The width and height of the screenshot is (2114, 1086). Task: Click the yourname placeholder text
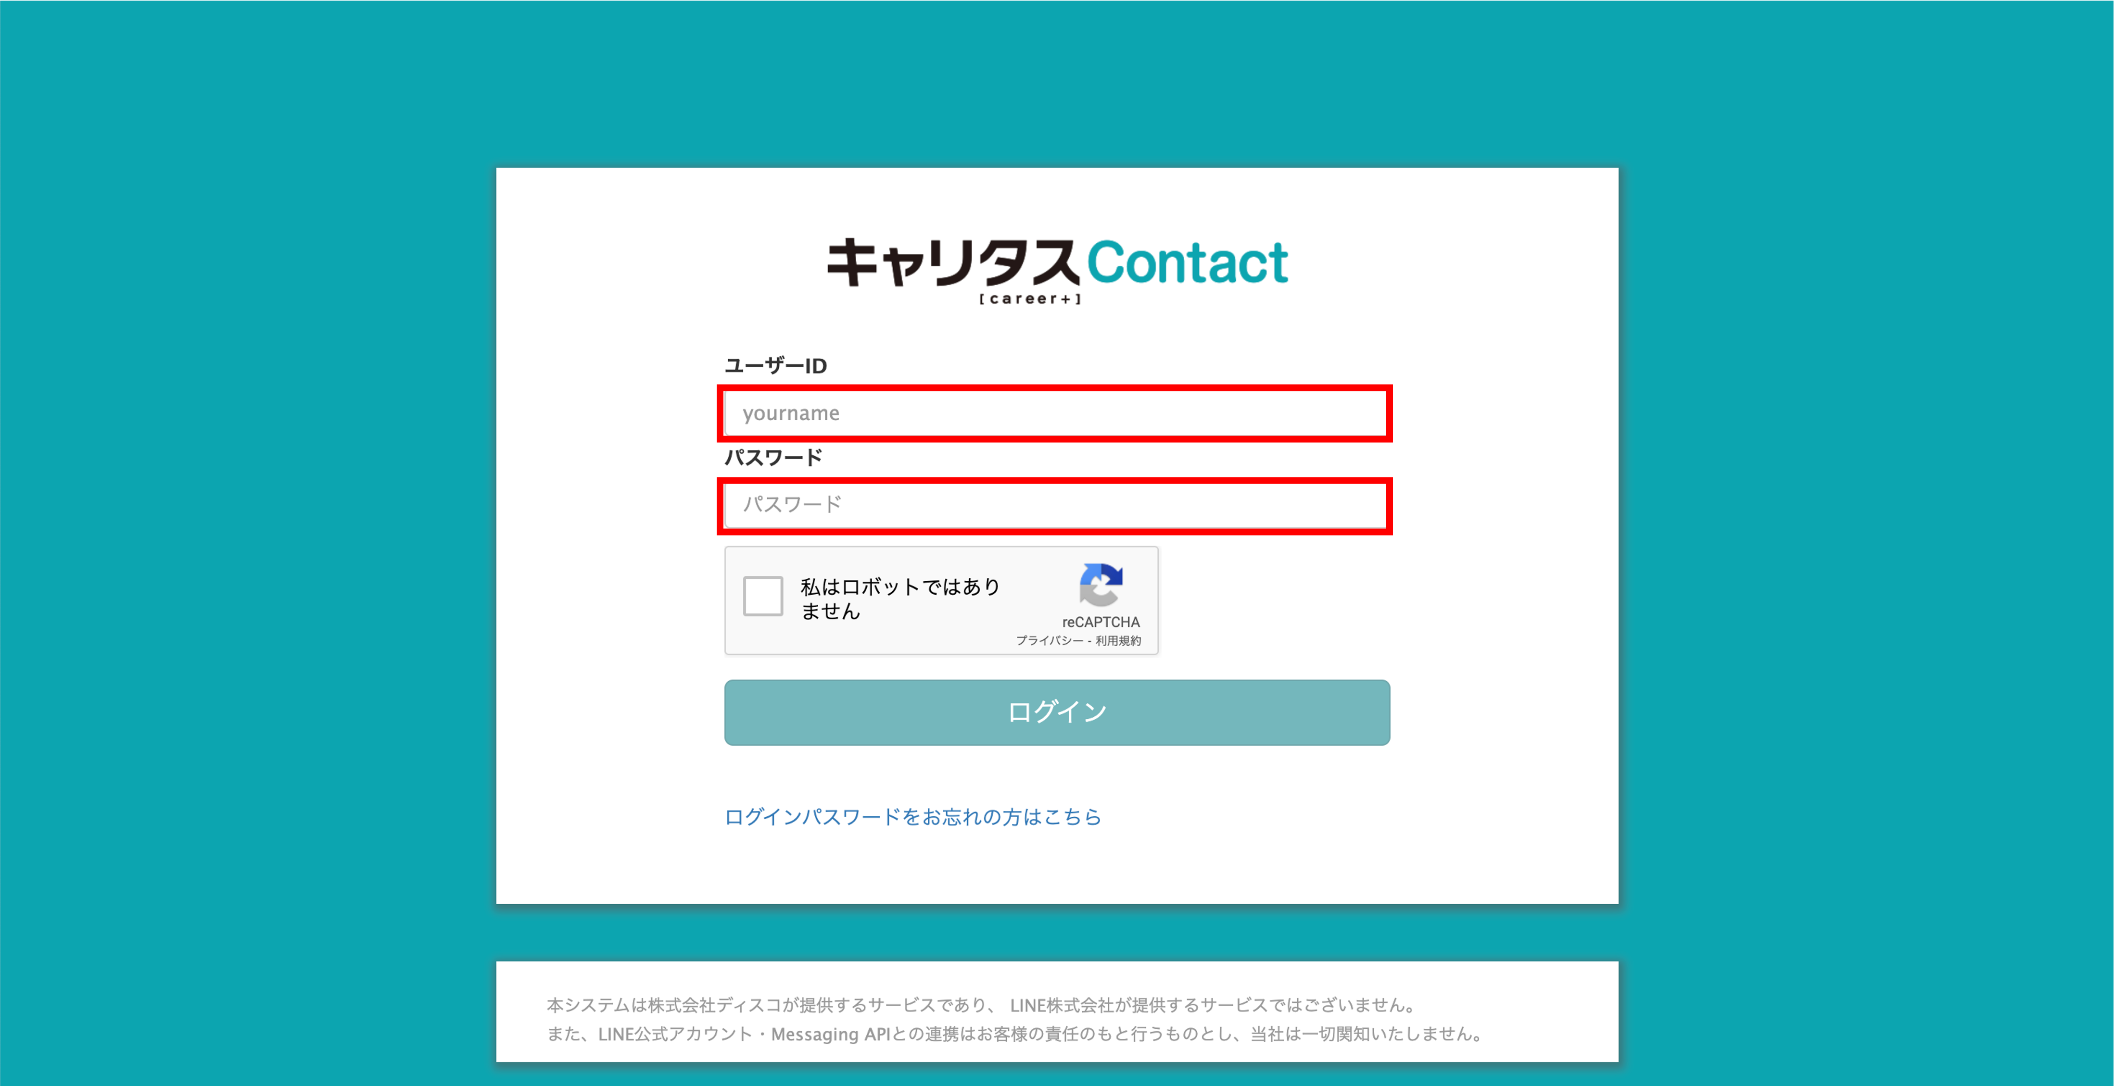click(x=791, y=413)
